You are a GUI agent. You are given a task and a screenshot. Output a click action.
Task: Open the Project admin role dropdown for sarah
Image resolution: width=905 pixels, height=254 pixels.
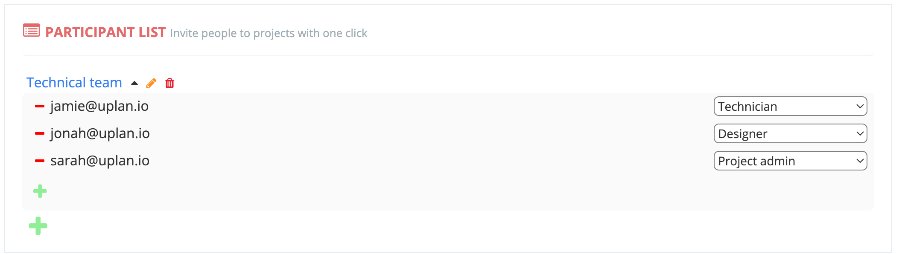[790, 161]
